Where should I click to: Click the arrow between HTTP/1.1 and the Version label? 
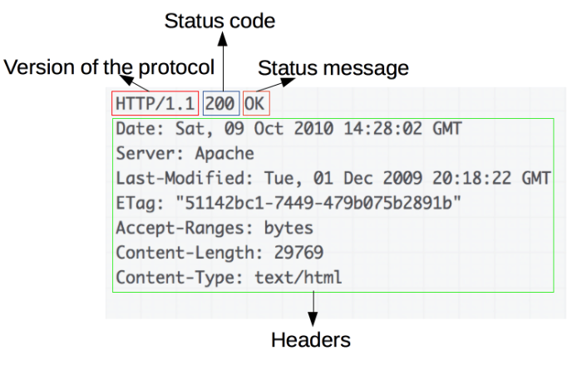pos(136,83)
